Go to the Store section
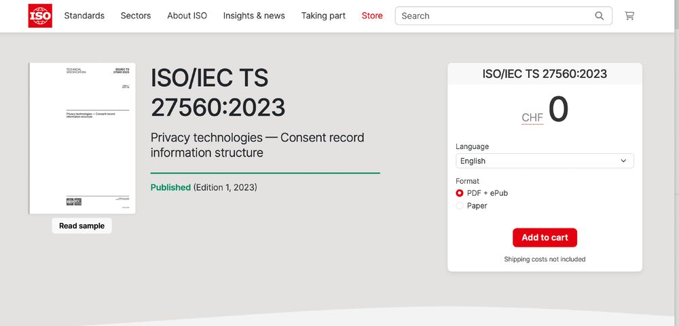The image size is (679, 326). tap(372, 16)
